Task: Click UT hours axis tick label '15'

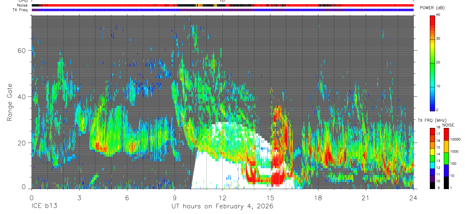Action: click(x=270, y=197)
